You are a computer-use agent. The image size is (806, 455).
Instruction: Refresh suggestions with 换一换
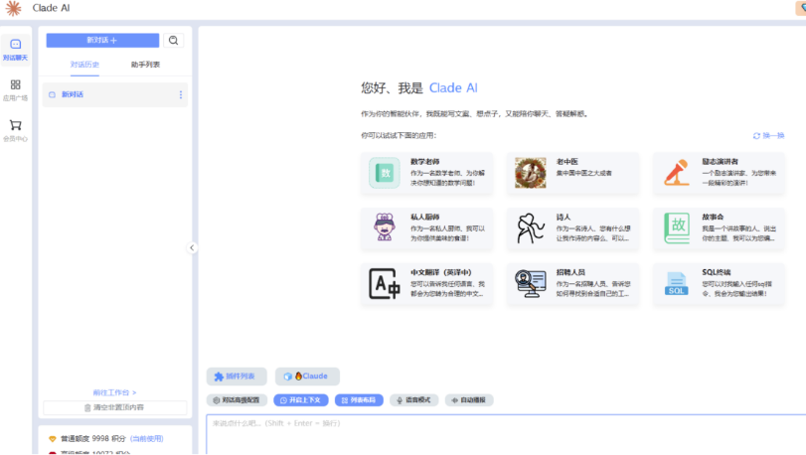[769, 135]
